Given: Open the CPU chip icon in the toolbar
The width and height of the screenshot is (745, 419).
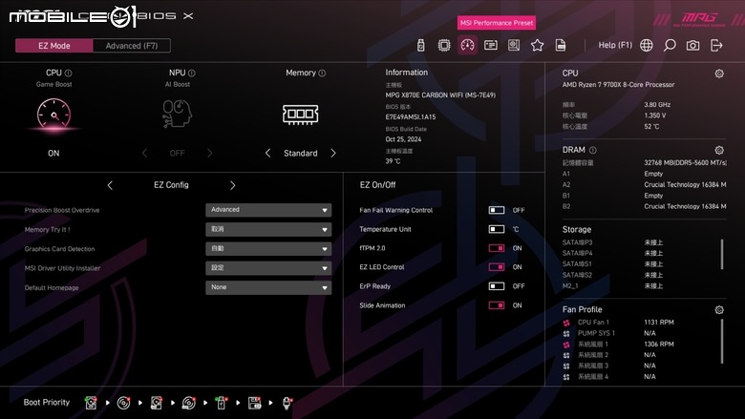Looking at the screenshot, I should 444,45.
